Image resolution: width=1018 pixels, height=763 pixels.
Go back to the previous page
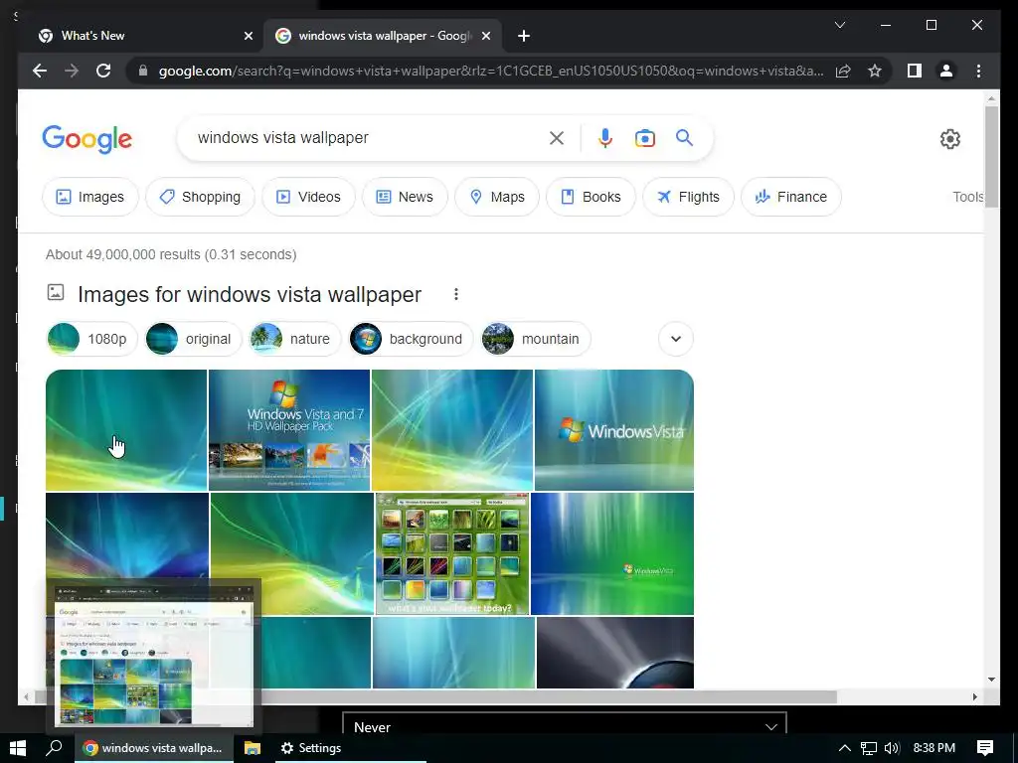[x=40, y=71]
